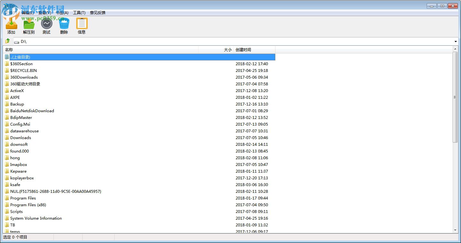Click the folder icon beside 360驱动大师目录
Screen dimensions: 461x243
click(x=7, y=84)
